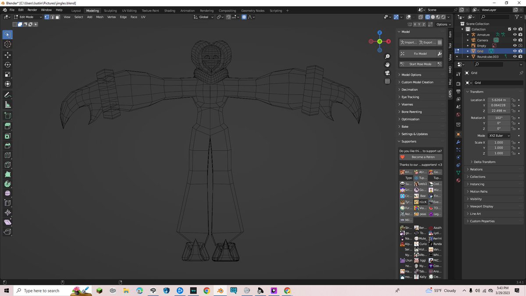Choose the Loop Cut tool
This screenshot has width=526, height=296.
pos(7,155)
